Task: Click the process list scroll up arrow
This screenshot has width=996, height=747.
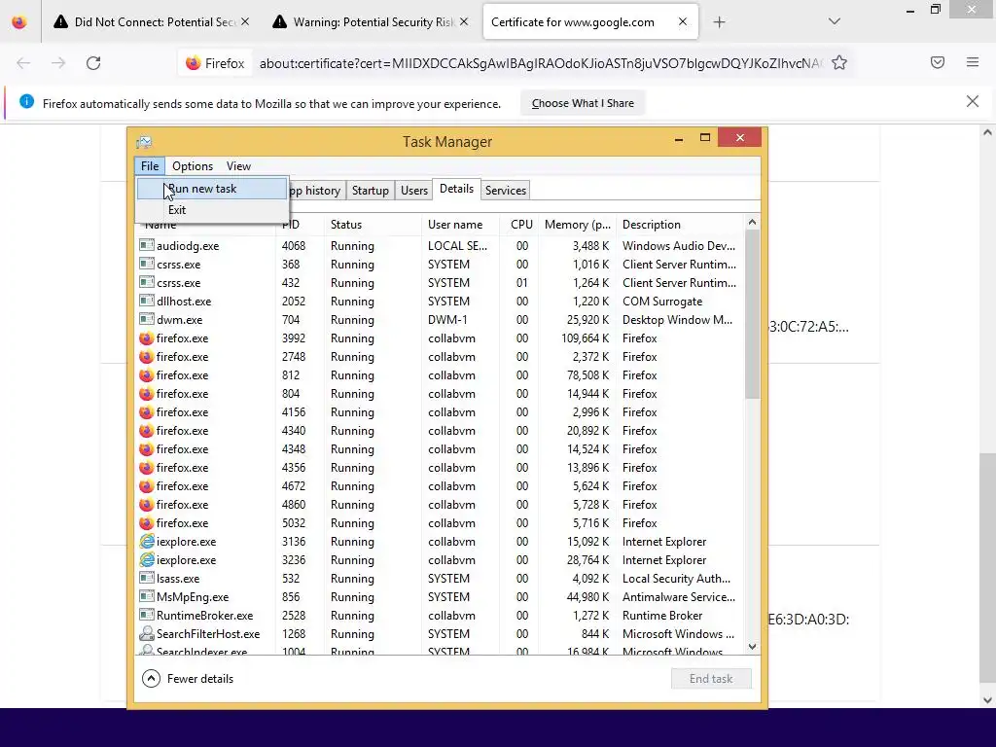Action: [x=752, y=222]
